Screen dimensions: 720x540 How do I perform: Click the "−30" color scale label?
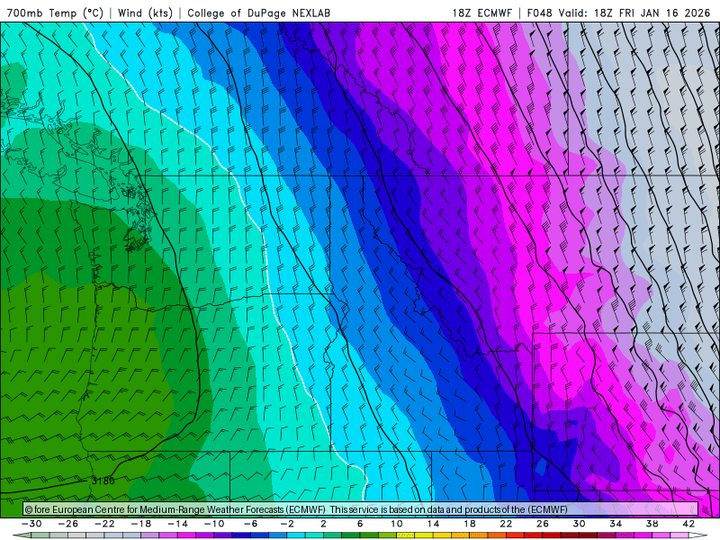(31, 524)
